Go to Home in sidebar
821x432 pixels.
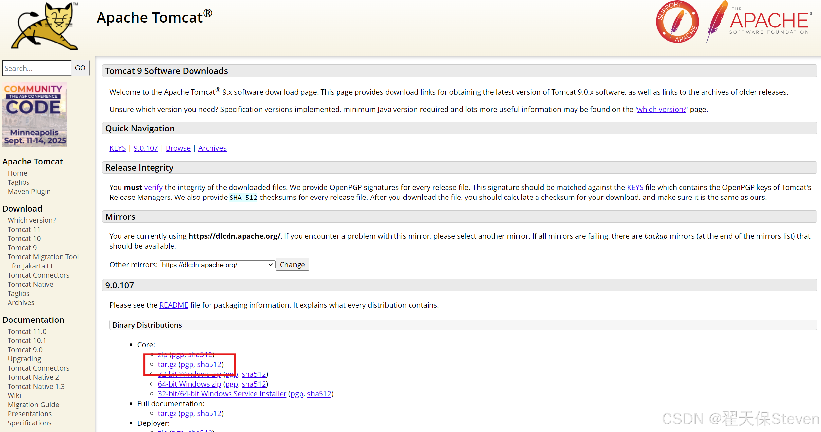(17, 173)
